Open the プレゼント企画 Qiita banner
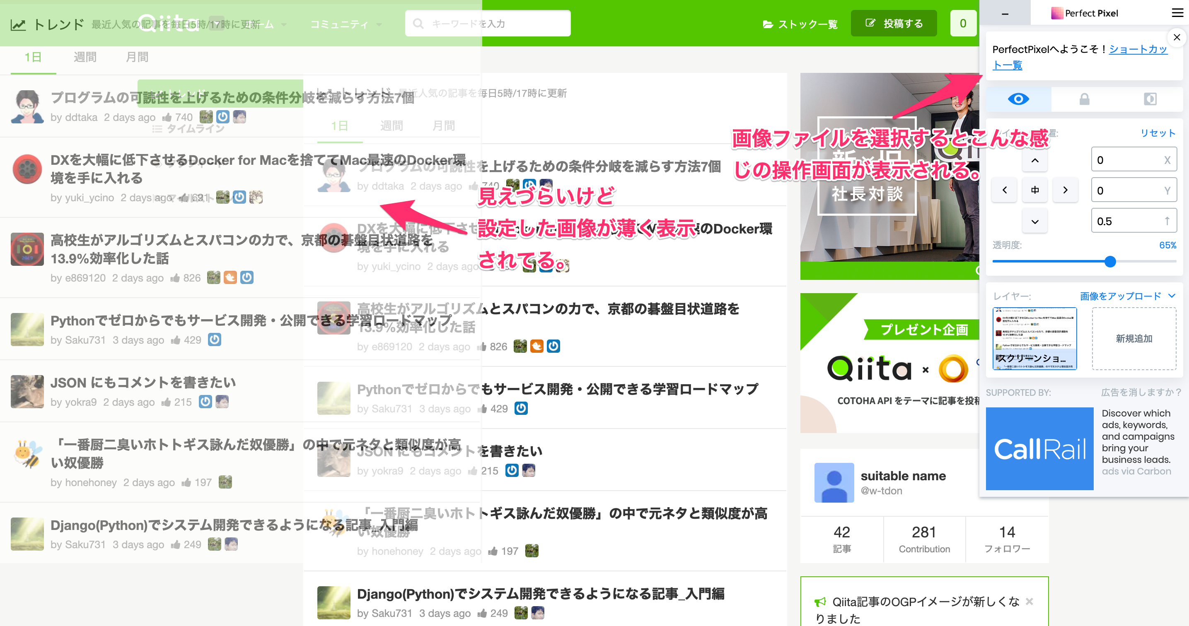Image resolution: width=1189 pixels, height=626 pixels. (890, 363)
